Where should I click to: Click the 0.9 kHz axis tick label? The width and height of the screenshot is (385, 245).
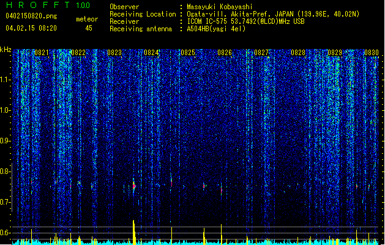[6, 141]
